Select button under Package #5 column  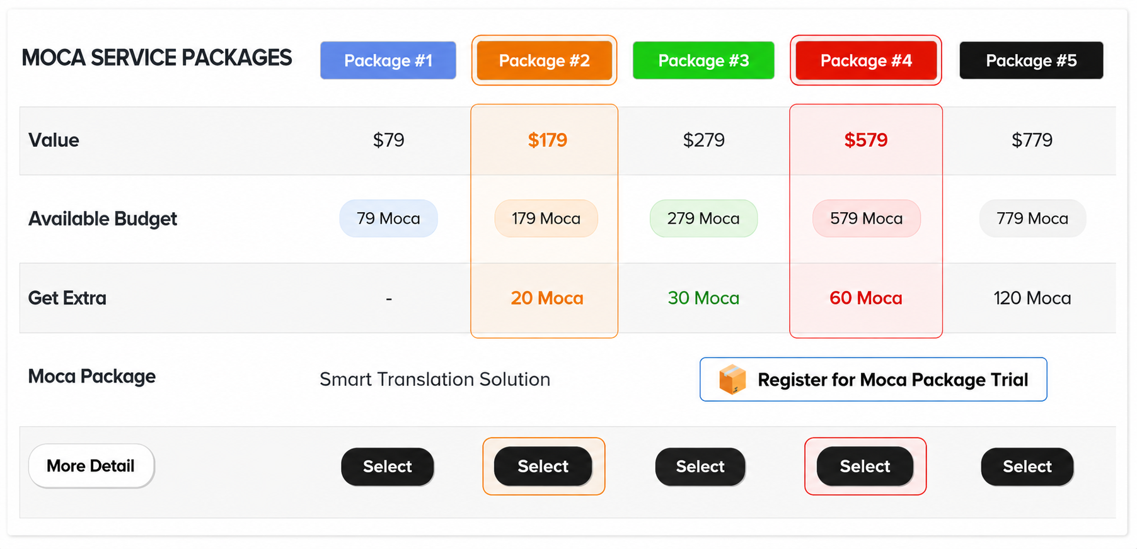click(x=1027, y=467)
